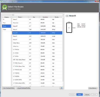This screenshot has height=97, width=100.
Task: Select the Nexus S device row
Action: coord(37,19)
